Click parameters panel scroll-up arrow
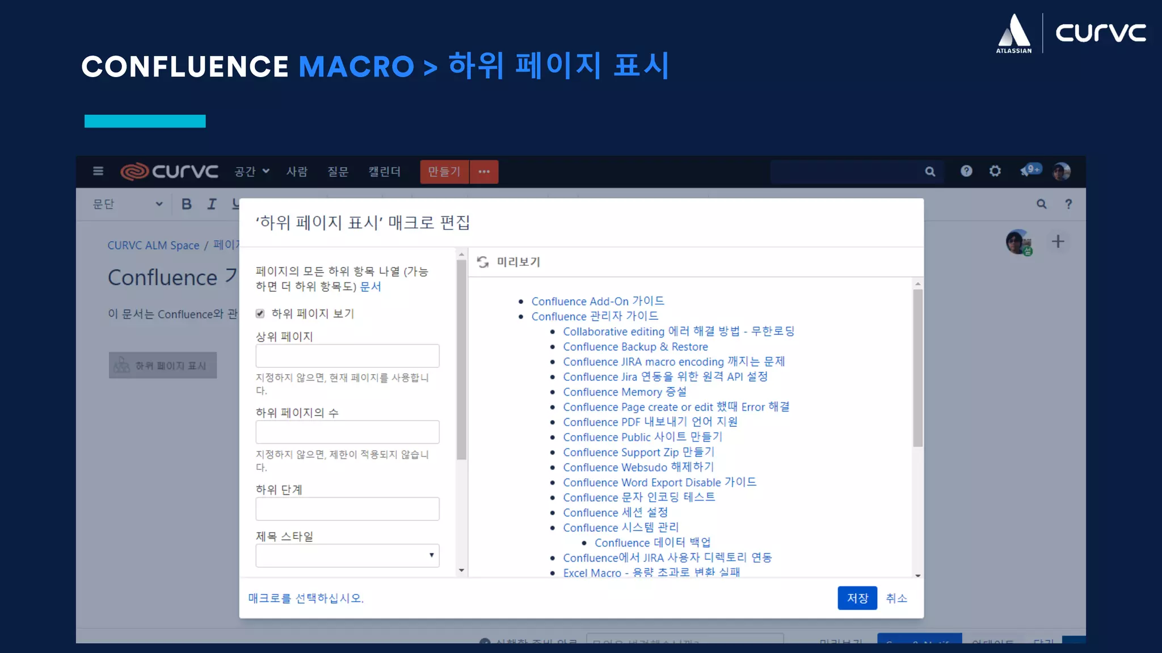 461,255
